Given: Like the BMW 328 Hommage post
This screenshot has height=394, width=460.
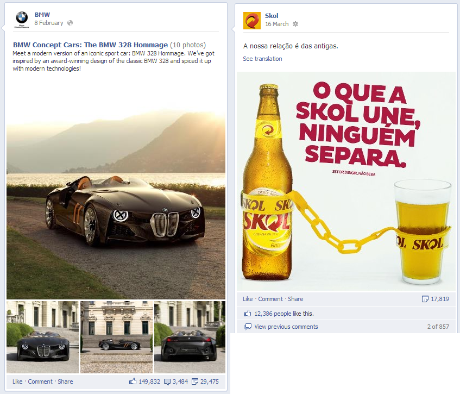Looking at the screenshot, I should pos(17,382).
